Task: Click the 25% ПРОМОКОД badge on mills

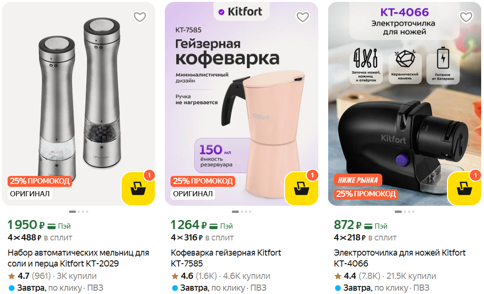Action: (40, 181)
